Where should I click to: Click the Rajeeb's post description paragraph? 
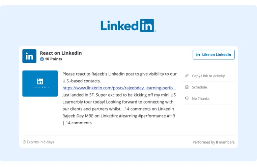coord(119,98)
